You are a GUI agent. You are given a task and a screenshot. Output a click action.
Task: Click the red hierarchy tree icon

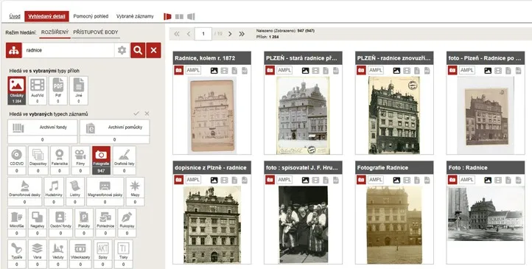pyautogui.click(x=14, y=50)
